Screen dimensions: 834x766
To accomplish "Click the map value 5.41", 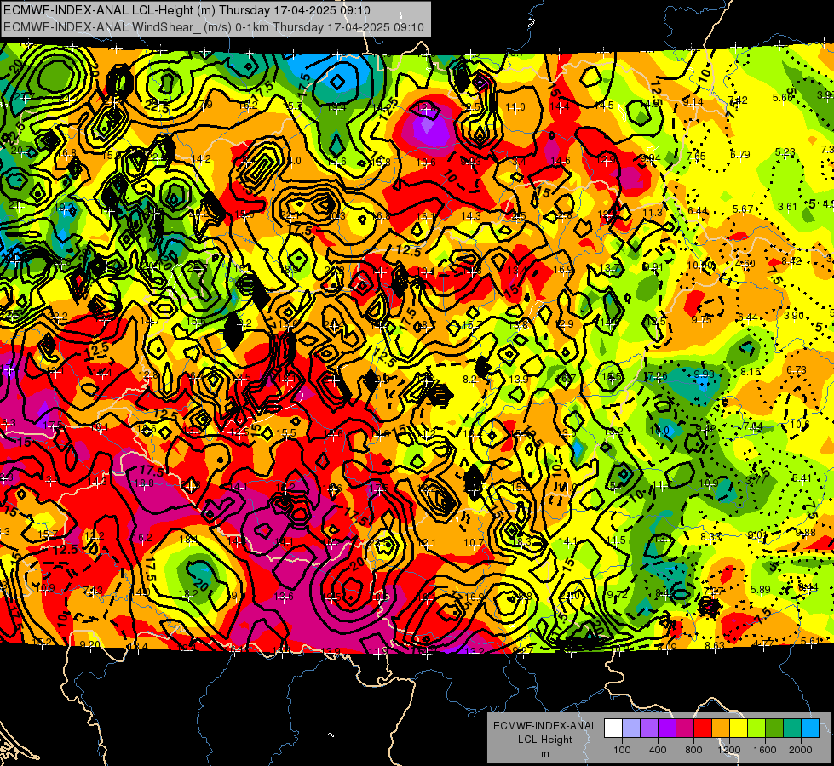I will pyautogui.click(x=802, y=477).
